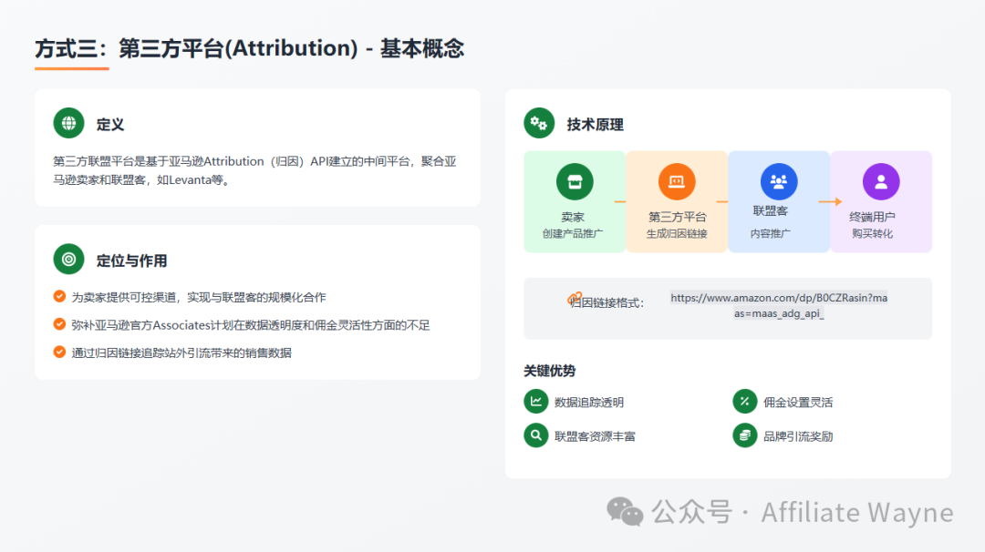Click the checkmark beside 通过归因链接追踪
The image size is (985, 552).
(59, 352)
